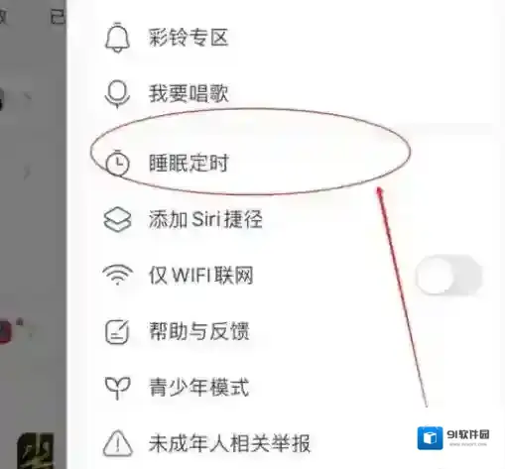Open 未成年人相关举报 text entry
Image resolution: width=505 pixels, height=469 pixels.
(x=229, y=443)
